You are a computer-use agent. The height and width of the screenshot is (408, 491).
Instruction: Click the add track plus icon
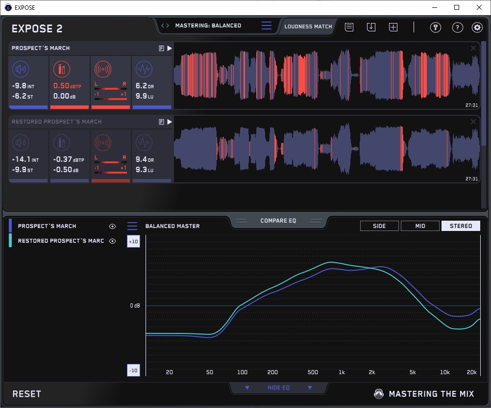coord(393,27)
